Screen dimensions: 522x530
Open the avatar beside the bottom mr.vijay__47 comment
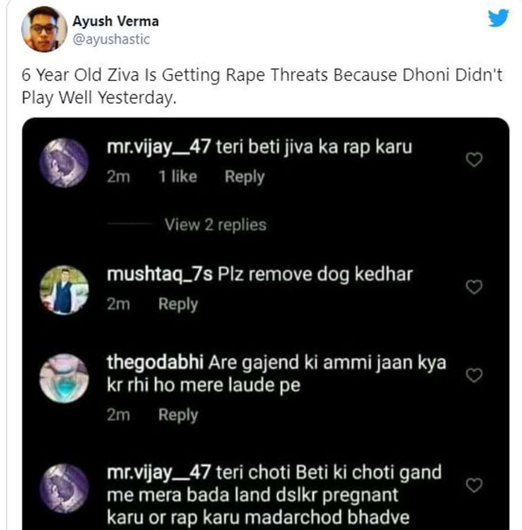[64, 488]
